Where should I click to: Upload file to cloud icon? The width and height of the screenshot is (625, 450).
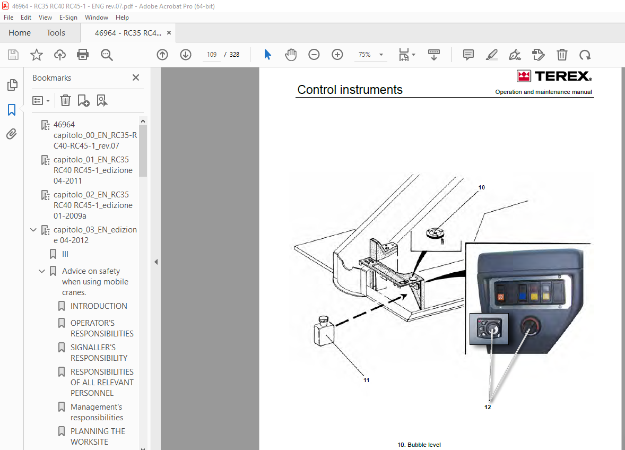tap(60, 55)
